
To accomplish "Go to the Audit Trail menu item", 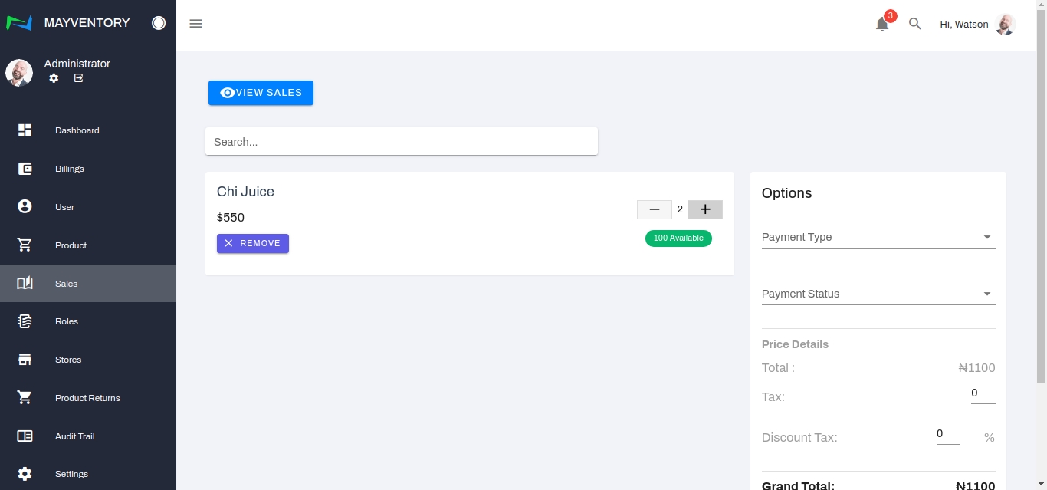I will tap(74, 436).
